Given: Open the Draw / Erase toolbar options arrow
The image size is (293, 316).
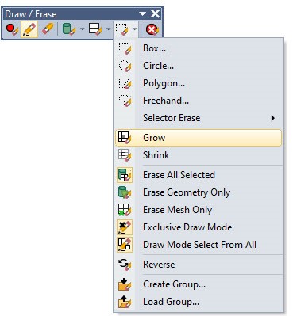Looking at the screenshot, I should coord(143,13).
